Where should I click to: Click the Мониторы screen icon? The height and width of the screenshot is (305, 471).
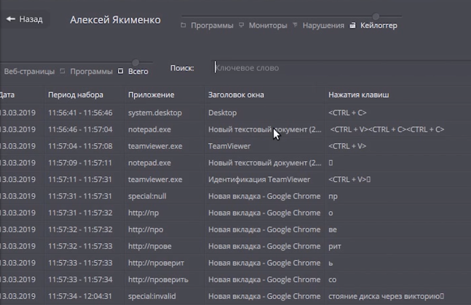point(241,25)
